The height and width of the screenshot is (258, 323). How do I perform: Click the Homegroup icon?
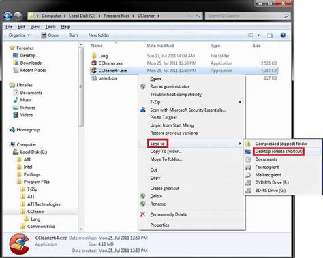(12, 130)
